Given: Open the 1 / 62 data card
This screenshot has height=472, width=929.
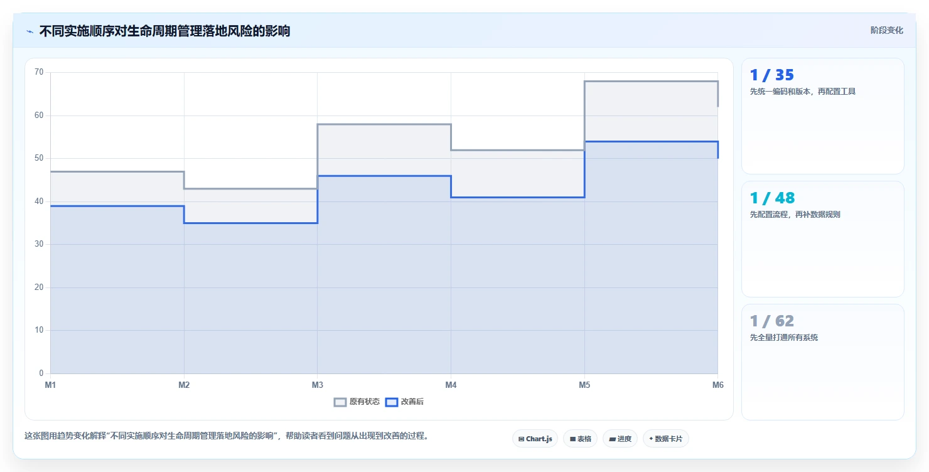Looking at the screenshot, I should [x=822, y=362].
